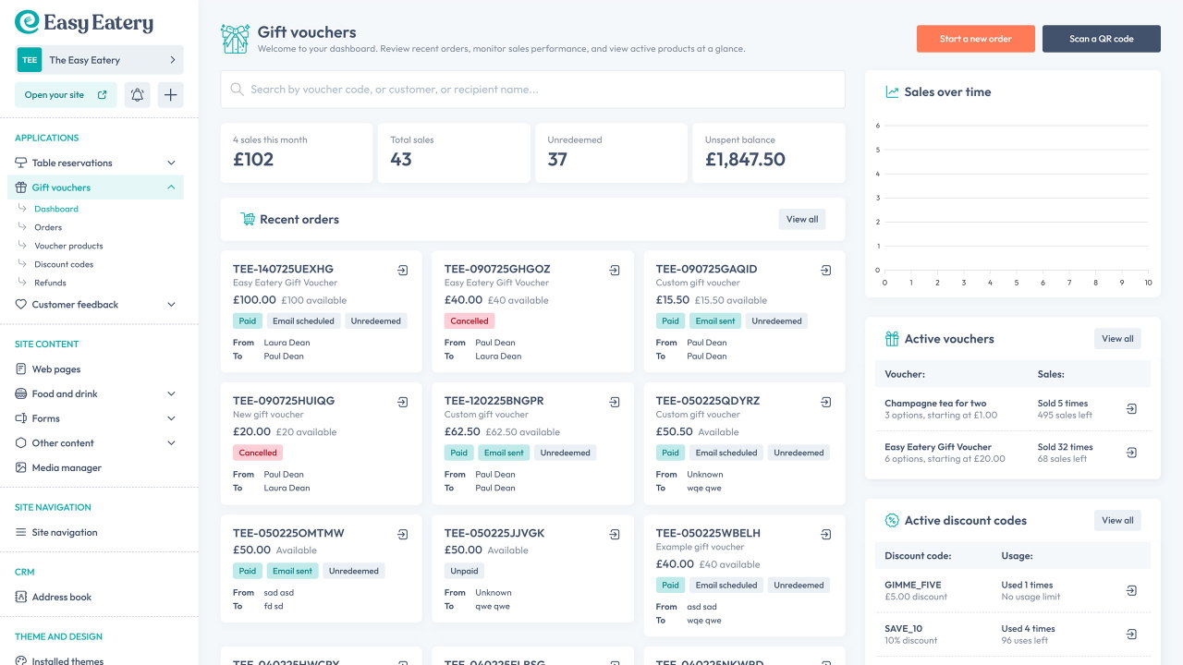Open order TEE-050225QDYRZ via arrow icon
Viewport: 1183px width, 665px height.
[x=826, y=403]
